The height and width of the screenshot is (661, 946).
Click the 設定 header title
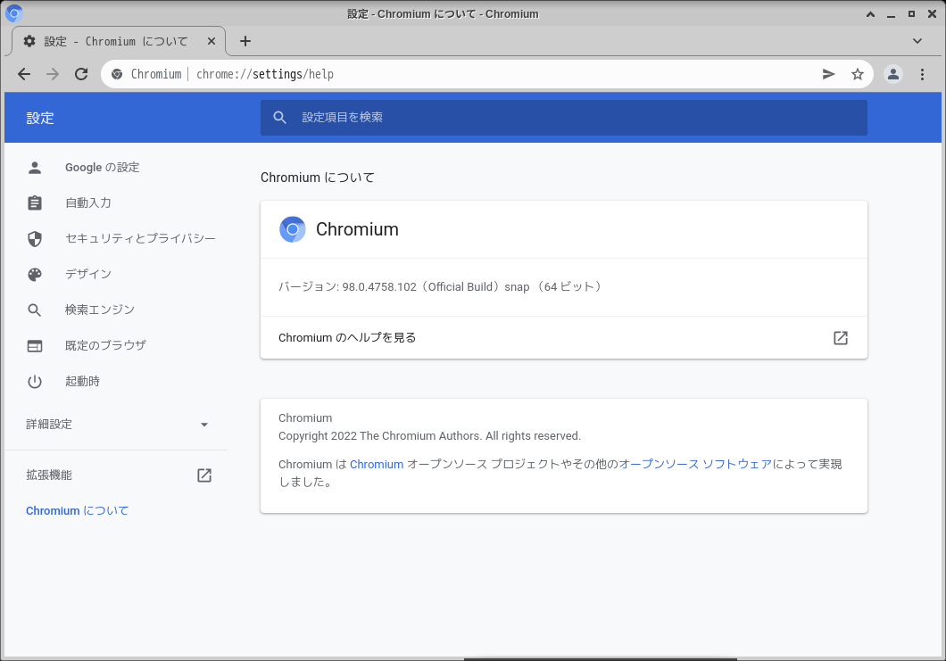pyautogui.click(x=40, y=119)
